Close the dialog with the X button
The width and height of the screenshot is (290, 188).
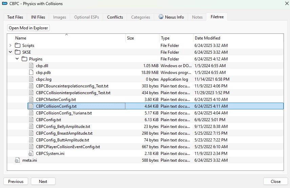click(287, 3)
